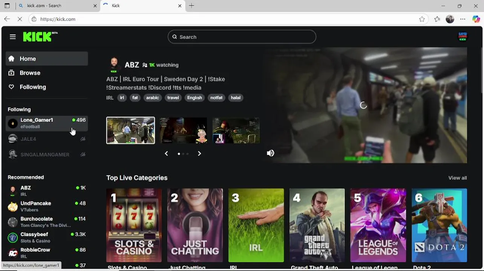Click the browser back arrow
Image resolution: width=484 pixels, height=271 pixels.
click(7, 19)
